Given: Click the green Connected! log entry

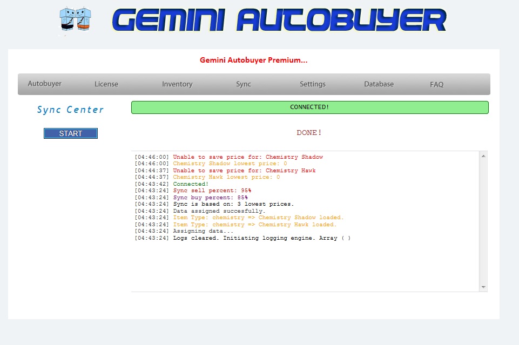Looking at the screenshot, I should (191, 184).
